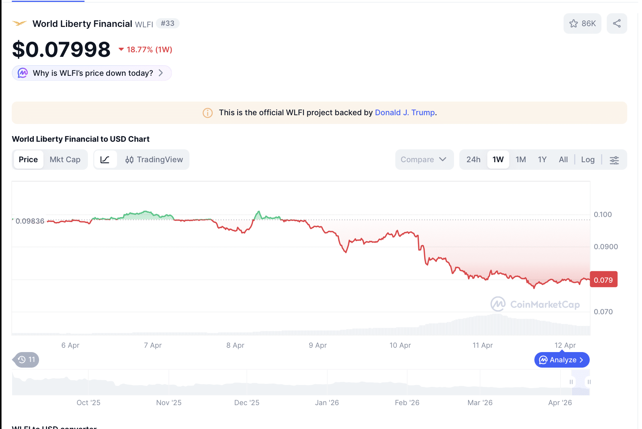Open the chart settings sliders icon
The height and width of the screenshot is (429, 642).
(x=614, y=160)
